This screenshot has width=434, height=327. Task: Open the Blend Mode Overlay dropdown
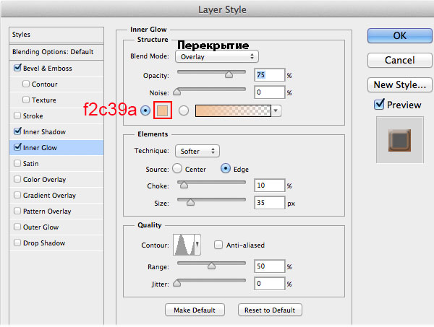(x=217, y=56)
